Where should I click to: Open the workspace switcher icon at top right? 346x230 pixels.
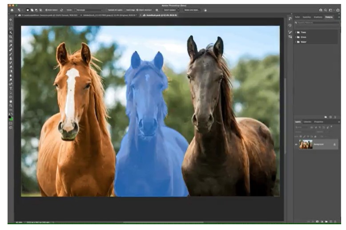coord(330,10)
